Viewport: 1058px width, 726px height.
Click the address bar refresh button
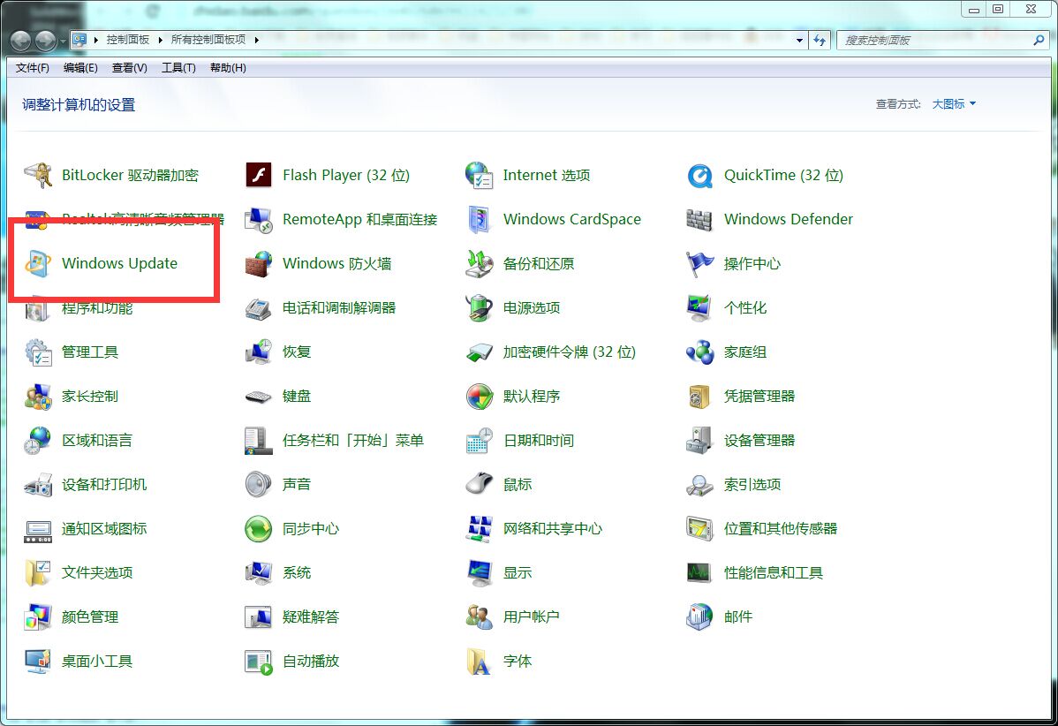pyautogui.click(x=820, y=41)
